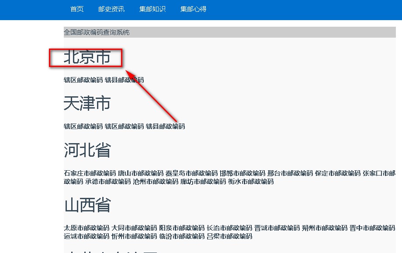Click the 河北省 province heading
Screen dimensions: 402x253
coord(87,150)
